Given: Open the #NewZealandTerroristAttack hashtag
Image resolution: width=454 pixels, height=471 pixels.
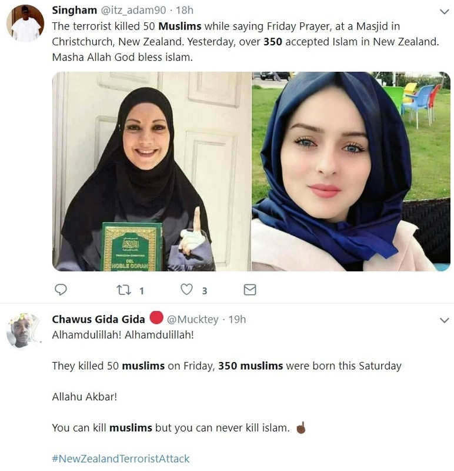Looking at the screenshot, I should (x=121, y=459).
